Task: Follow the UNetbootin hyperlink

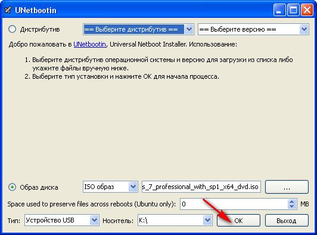Action: [89, 44]
